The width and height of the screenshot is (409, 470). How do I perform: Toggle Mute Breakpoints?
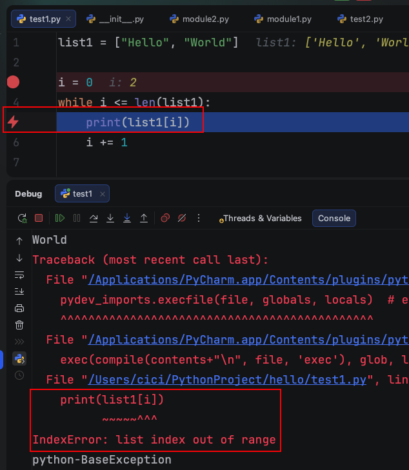point(182,219)
